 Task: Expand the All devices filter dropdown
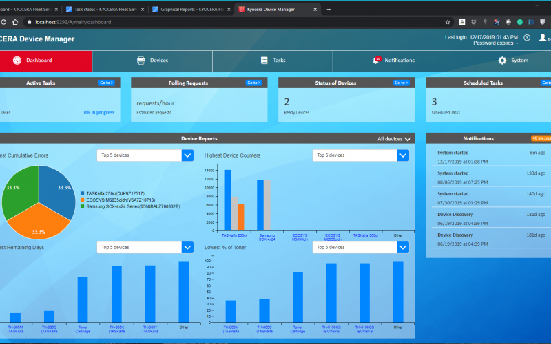pyautogui.click(x=394, y=139)
